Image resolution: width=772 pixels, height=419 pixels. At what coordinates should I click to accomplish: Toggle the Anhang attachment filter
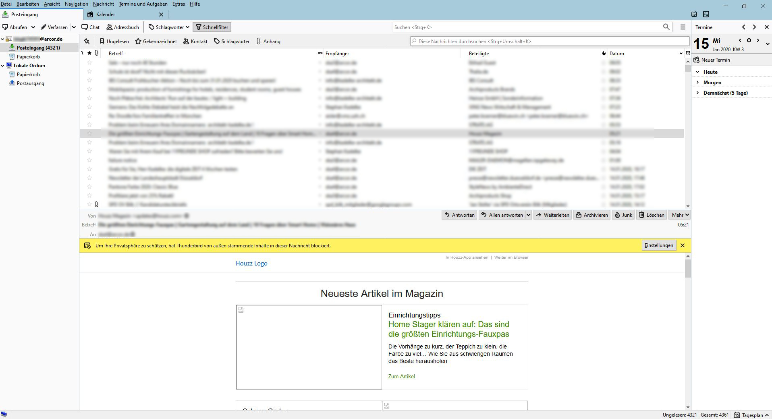[268, 41]
